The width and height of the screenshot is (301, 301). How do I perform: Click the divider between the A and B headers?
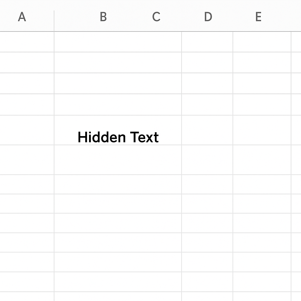54,21
